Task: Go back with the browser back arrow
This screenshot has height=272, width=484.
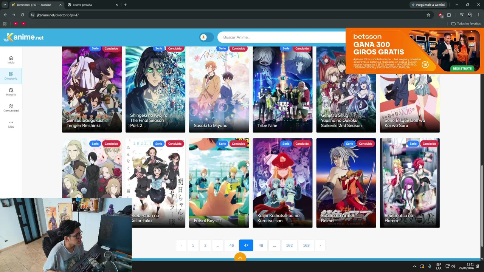Action: point(5,15)
